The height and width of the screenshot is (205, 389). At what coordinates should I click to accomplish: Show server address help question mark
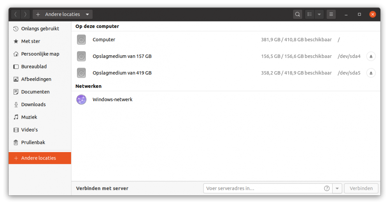point(327,188)
